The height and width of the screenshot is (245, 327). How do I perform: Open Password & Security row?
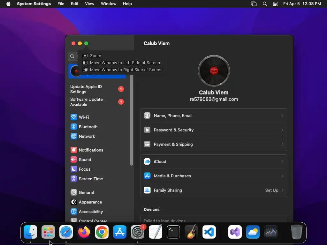[x=214, y=130]
